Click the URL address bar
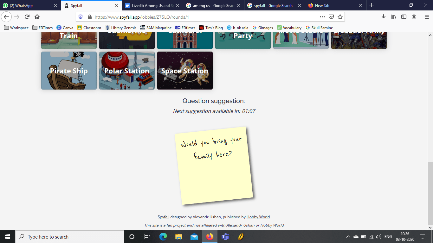 coord(203,17)
